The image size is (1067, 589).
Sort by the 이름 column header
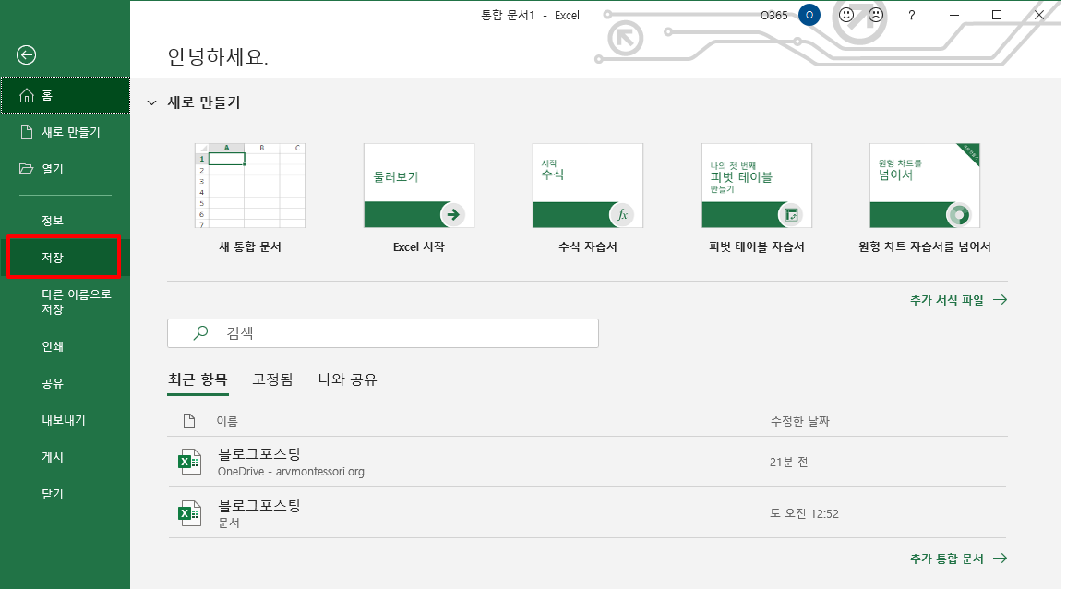coord(227,422)
